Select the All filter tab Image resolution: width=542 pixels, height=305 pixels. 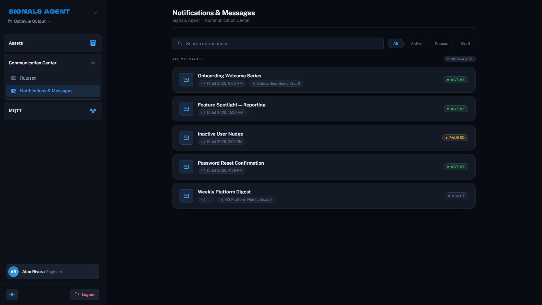coord(396,43)
